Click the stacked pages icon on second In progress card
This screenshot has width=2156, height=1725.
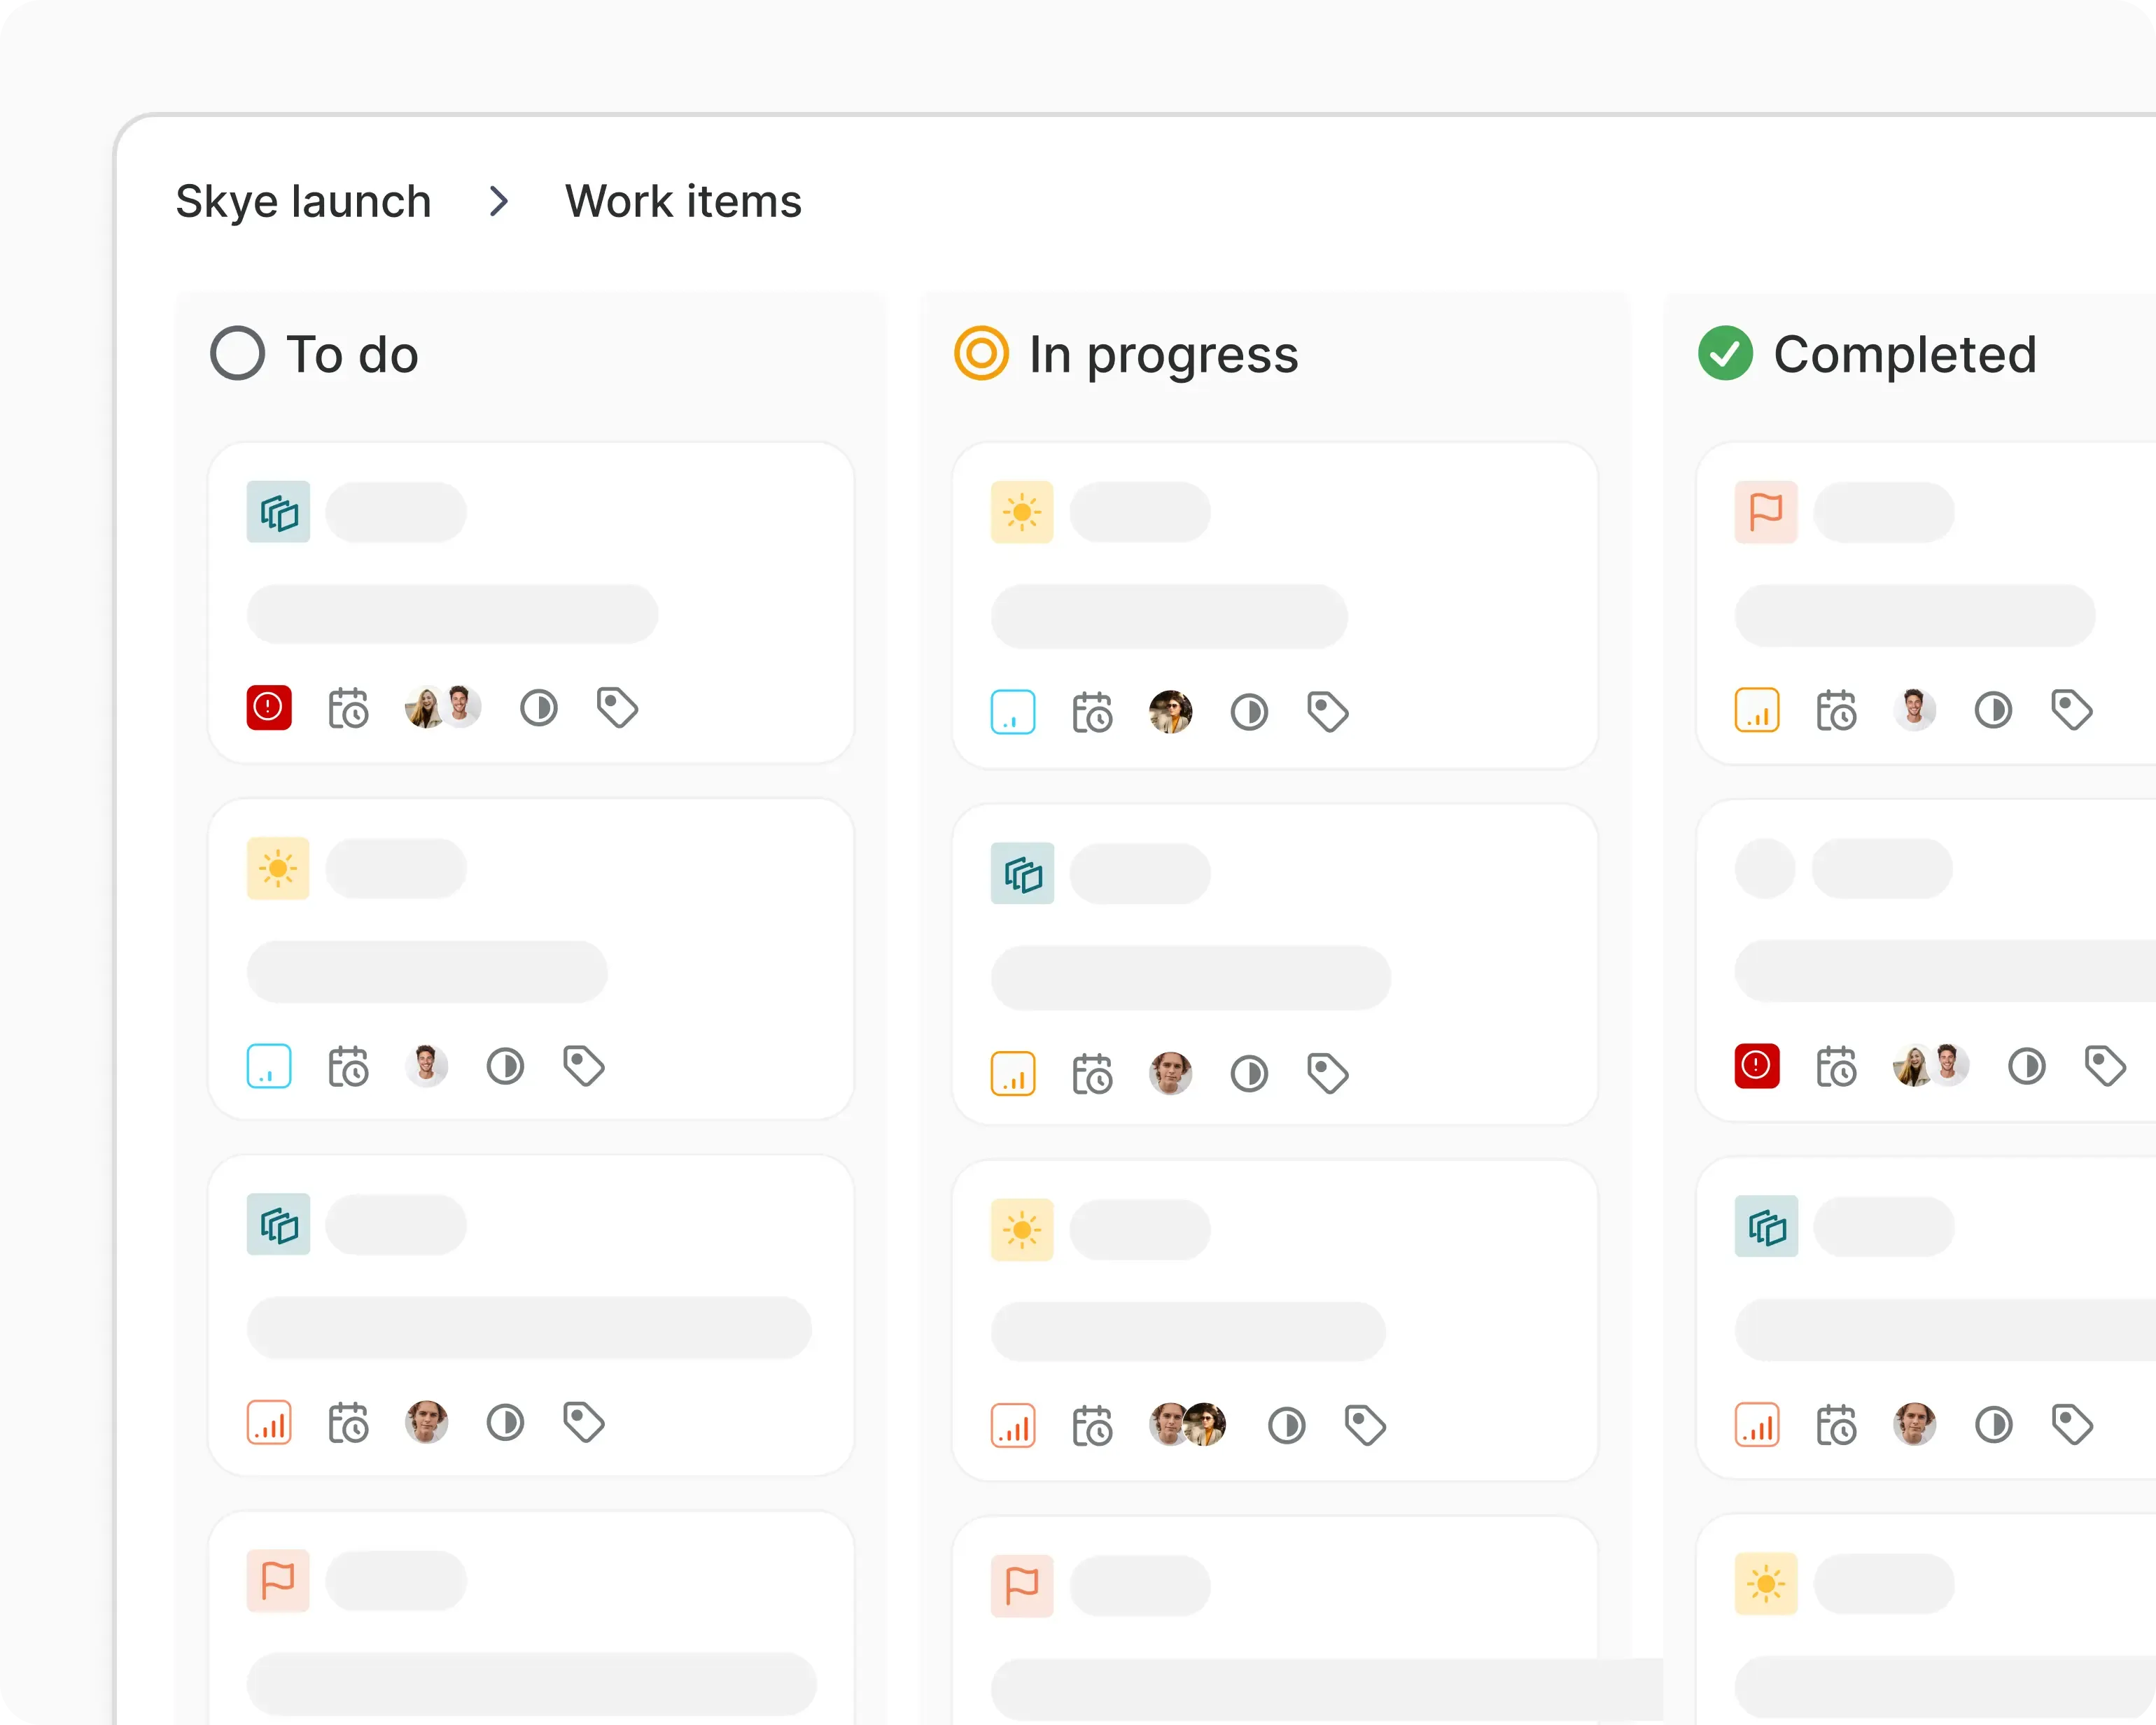coord(1022,874)
